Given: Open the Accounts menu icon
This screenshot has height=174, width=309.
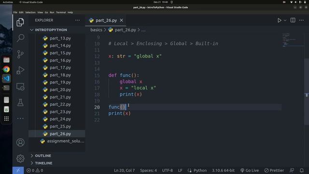Looking at the screenshot, I should coord(20,143).
